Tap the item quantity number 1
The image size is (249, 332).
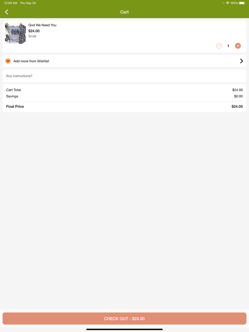[x=228, y=46]
